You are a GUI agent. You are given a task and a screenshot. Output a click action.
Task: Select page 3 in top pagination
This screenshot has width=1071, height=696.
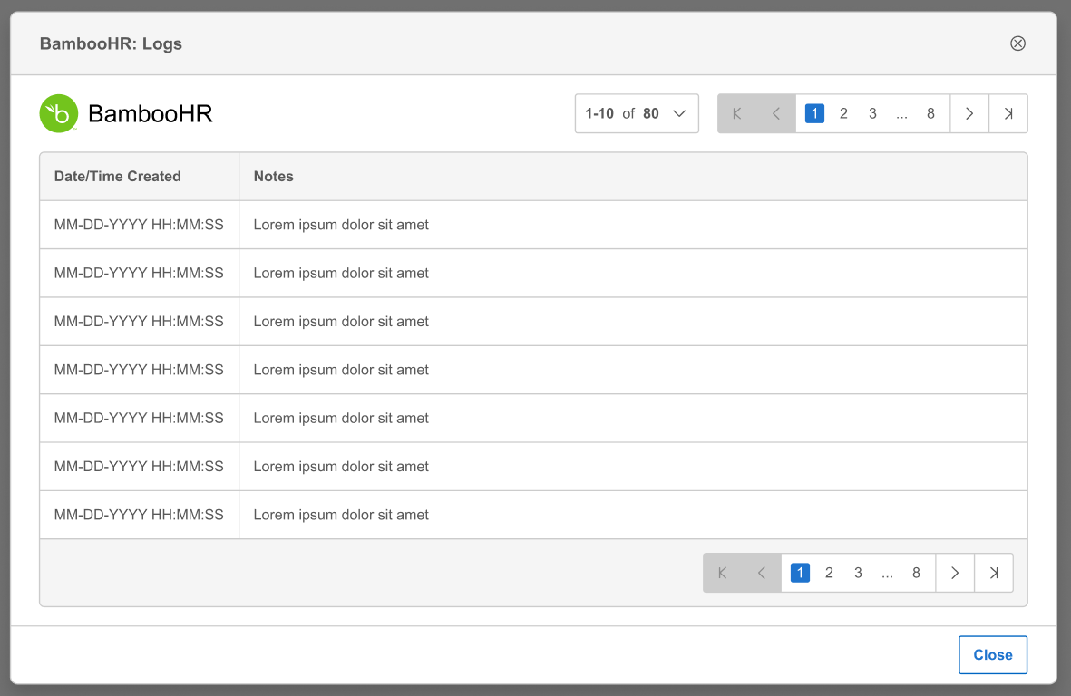[x=872, y=113]
